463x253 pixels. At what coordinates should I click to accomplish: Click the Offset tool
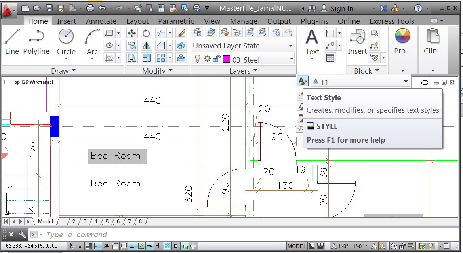click(x=181, y=58)
